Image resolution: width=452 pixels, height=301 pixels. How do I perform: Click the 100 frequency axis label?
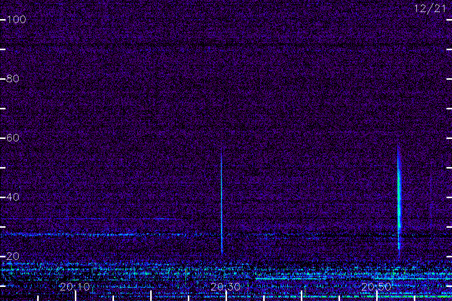(16, 20)
